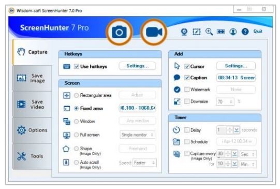The width and height of the screenshot is (280, 189).
Task: Click the Cursor arrow icon
Action: pos(177,66)
